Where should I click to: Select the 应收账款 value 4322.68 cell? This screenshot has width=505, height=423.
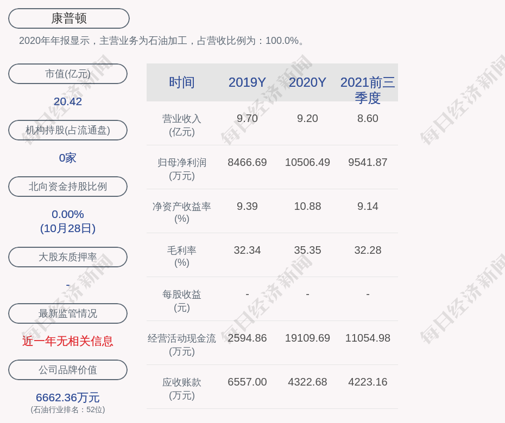click(307, 382)
